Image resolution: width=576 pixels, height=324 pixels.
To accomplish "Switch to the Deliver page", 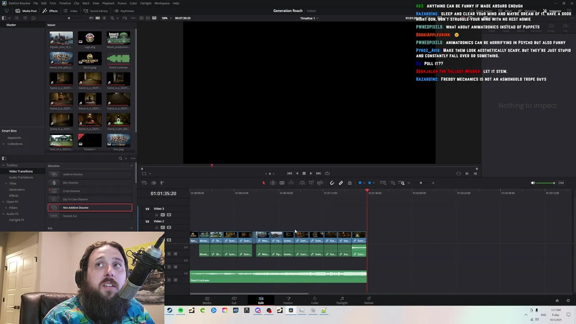I will coord(369,300).
